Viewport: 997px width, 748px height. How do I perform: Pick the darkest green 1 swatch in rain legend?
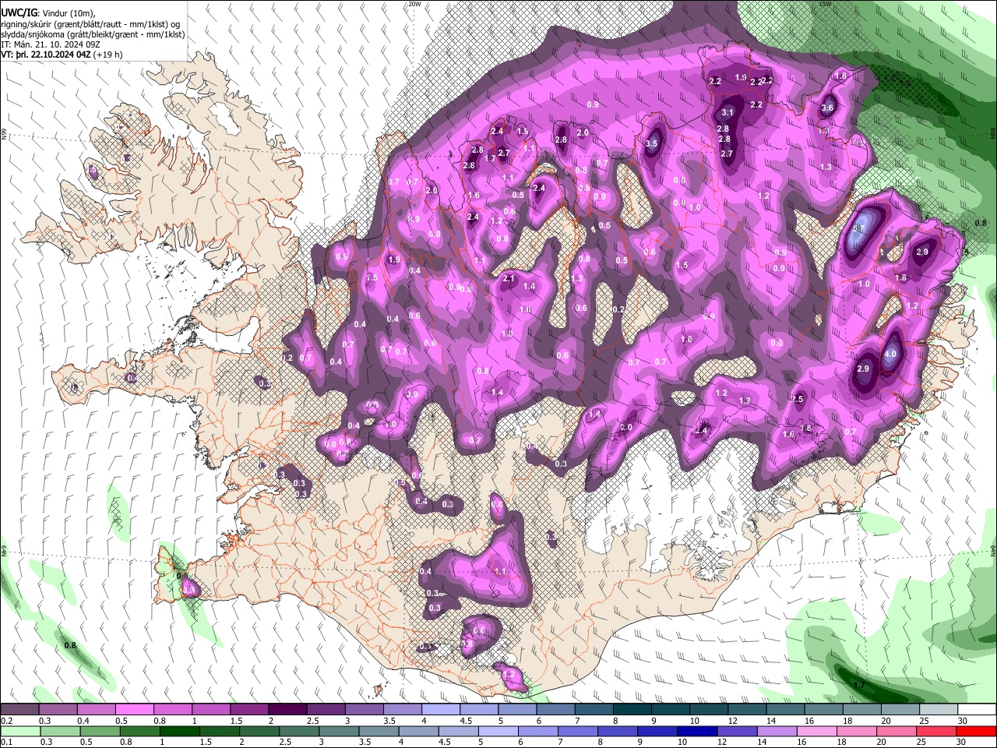tap(179, 731)
